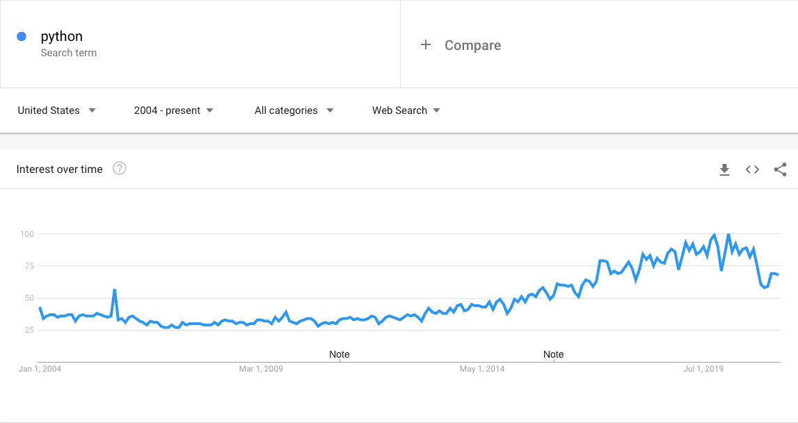This screenshot has width=798, height=423.
Task: Click the Compare text to add term
Action: click(x=473, y=45)
